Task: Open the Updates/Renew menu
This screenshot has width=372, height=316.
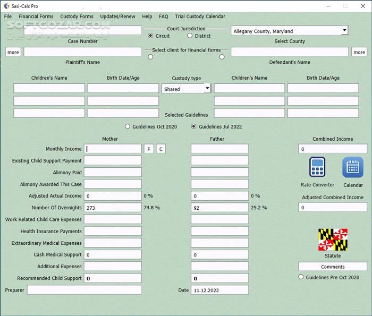Action: pyautogui.click(x=117, y=16)
